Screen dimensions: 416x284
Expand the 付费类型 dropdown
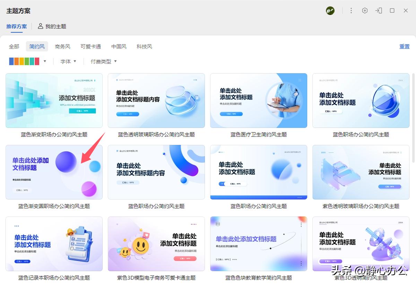[104, 61]
